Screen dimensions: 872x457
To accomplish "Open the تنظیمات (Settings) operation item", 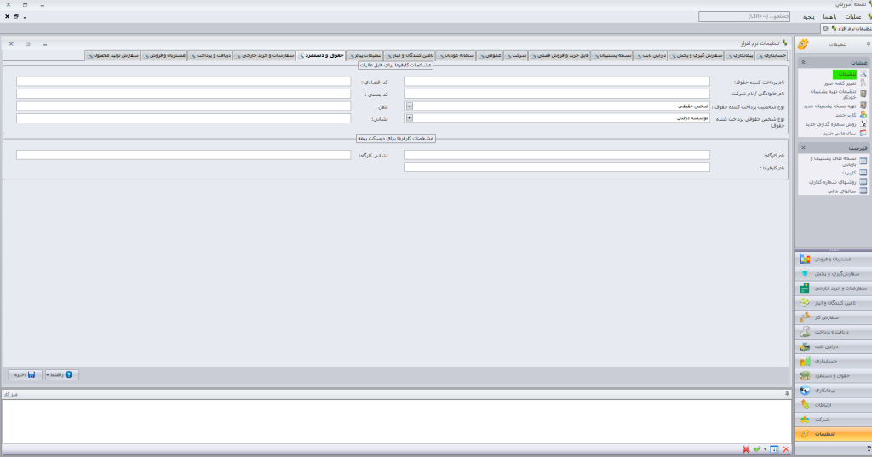I will (844, 74).
